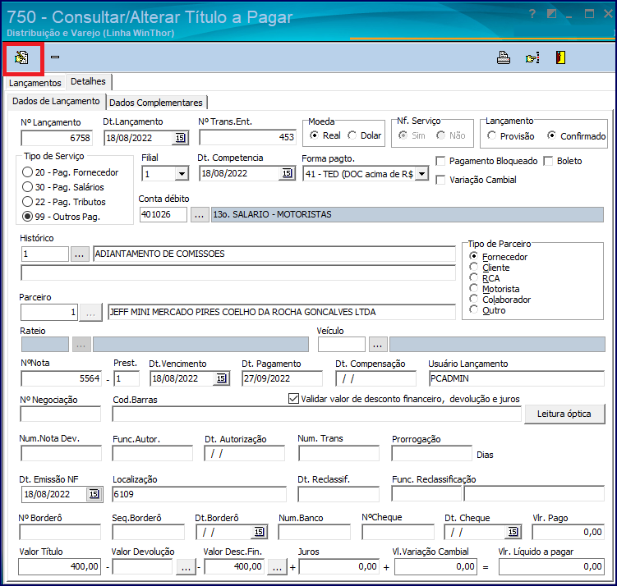617x586 pixels.
Task: Click the Juros field
Action: click(339, 567)
